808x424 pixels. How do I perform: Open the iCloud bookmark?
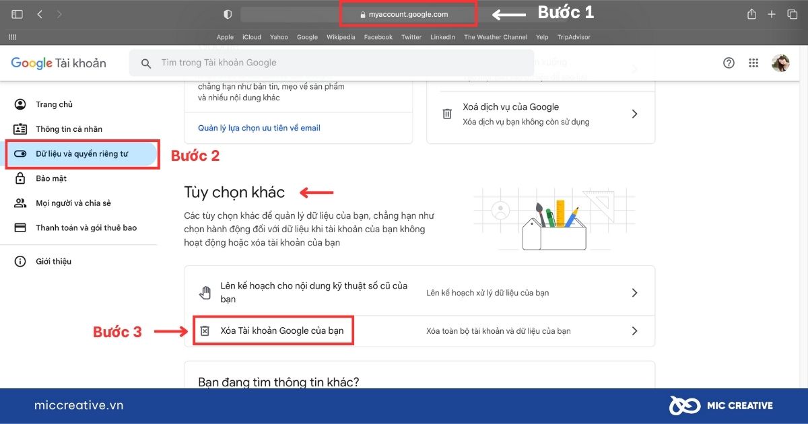point(252,37)
